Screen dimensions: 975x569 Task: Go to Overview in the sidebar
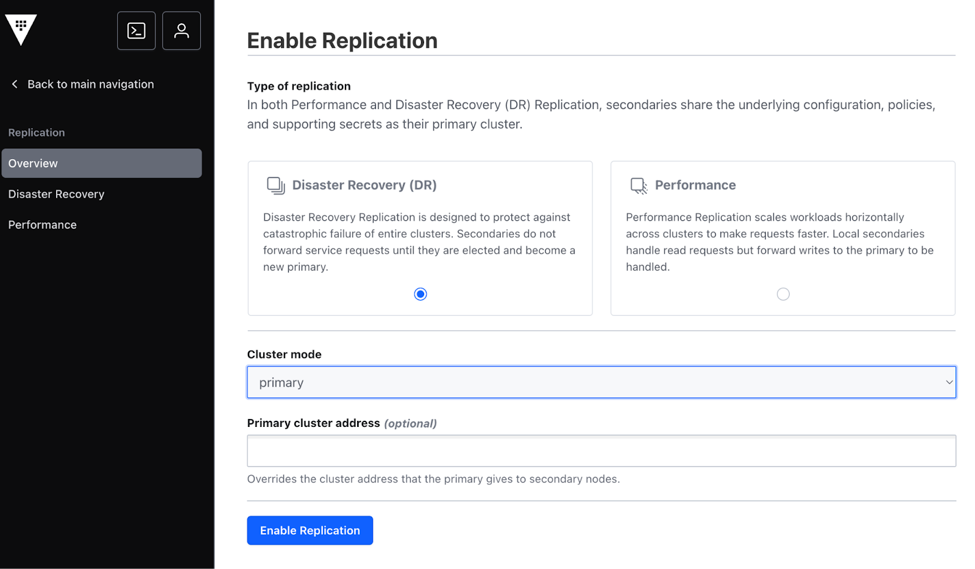tap(102, 163)
